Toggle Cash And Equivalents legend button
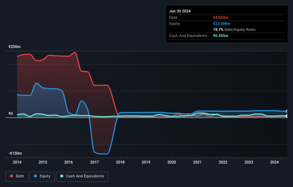 click(x=82, y=176)
